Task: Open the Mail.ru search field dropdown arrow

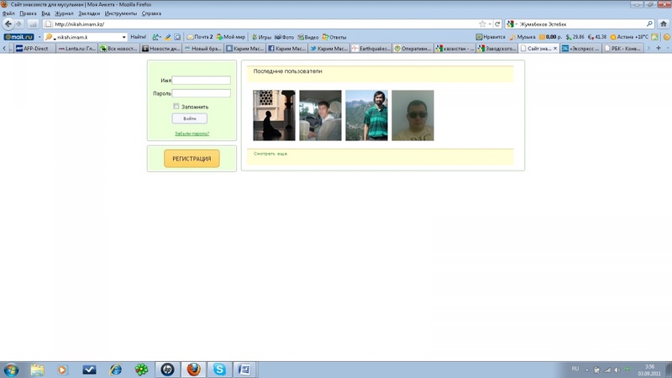Action: coord(123,37)
